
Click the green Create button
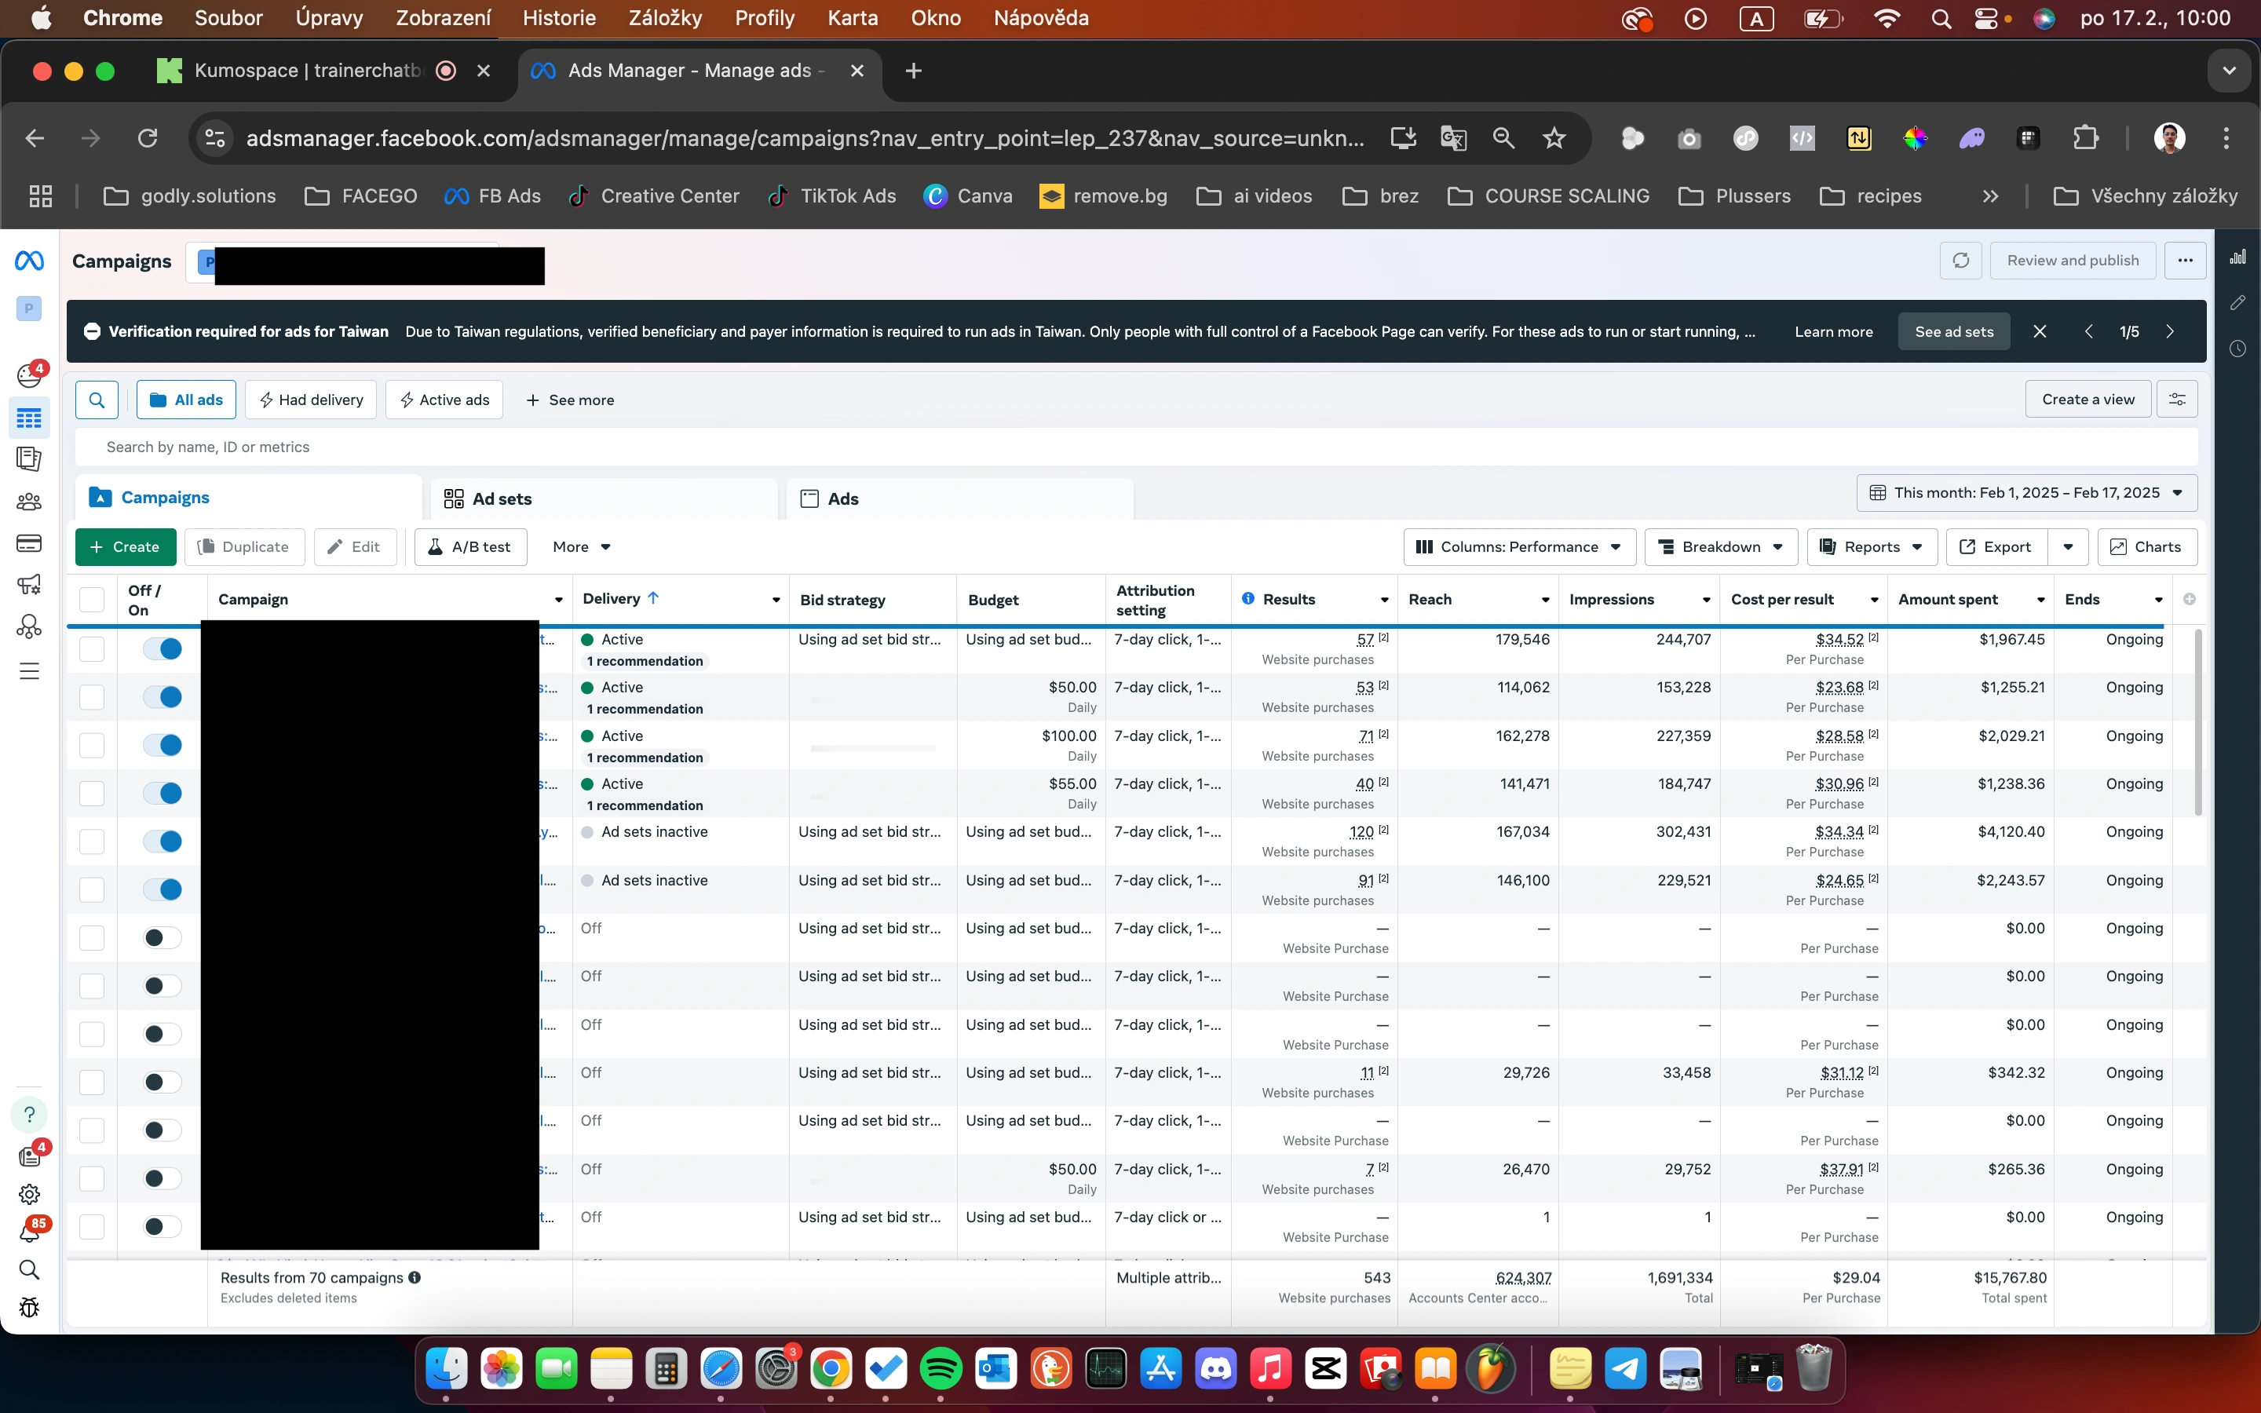coord(125,546)
